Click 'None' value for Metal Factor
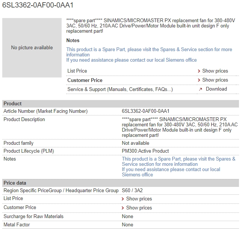The width and height of the screenshot is (245, 229). 127,225
